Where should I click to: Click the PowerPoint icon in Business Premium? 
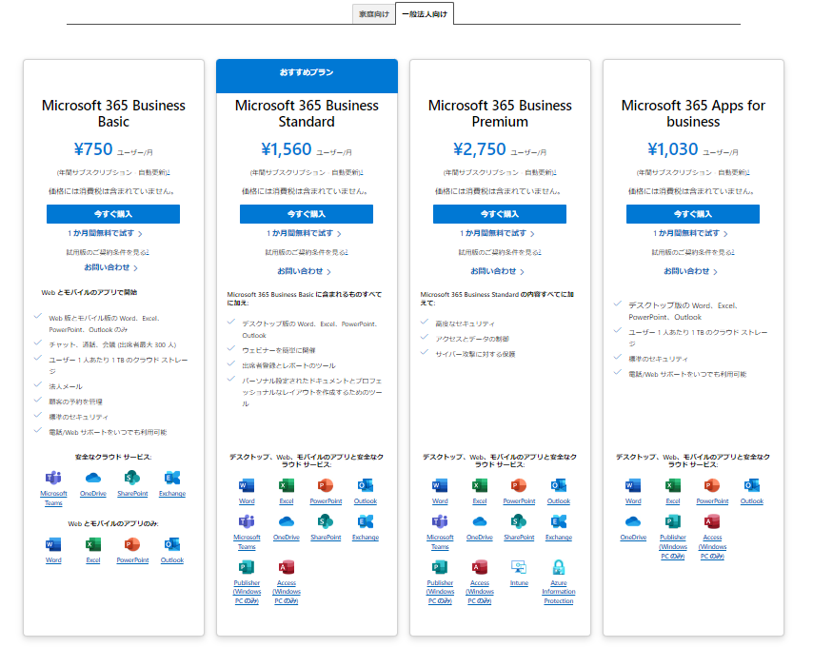click(x=519, y=485)
